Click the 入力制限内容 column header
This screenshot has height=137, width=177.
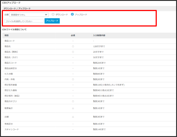(x=99, y=35)
